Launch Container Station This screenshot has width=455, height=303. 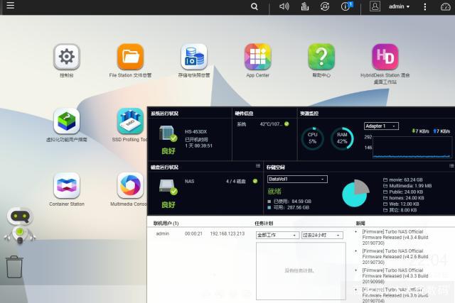click(66, 185)
